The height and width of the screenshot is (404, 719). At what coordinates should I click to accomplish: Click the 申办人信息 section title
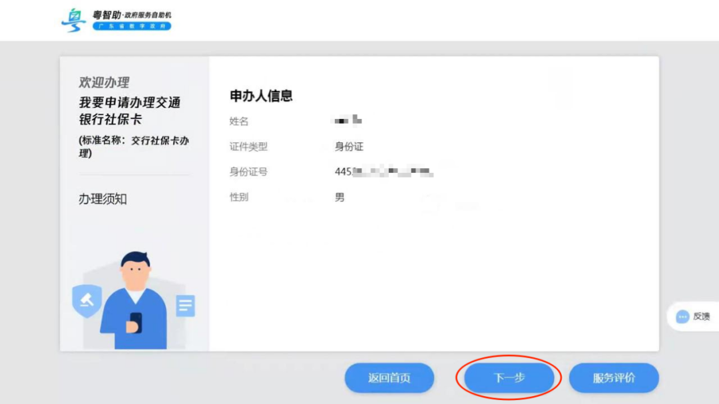tap(262, 96)
